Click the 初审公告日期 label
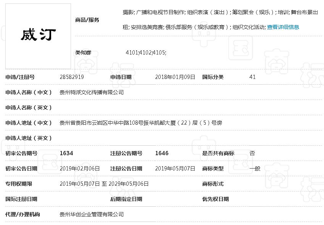 [x=21, y=169]
